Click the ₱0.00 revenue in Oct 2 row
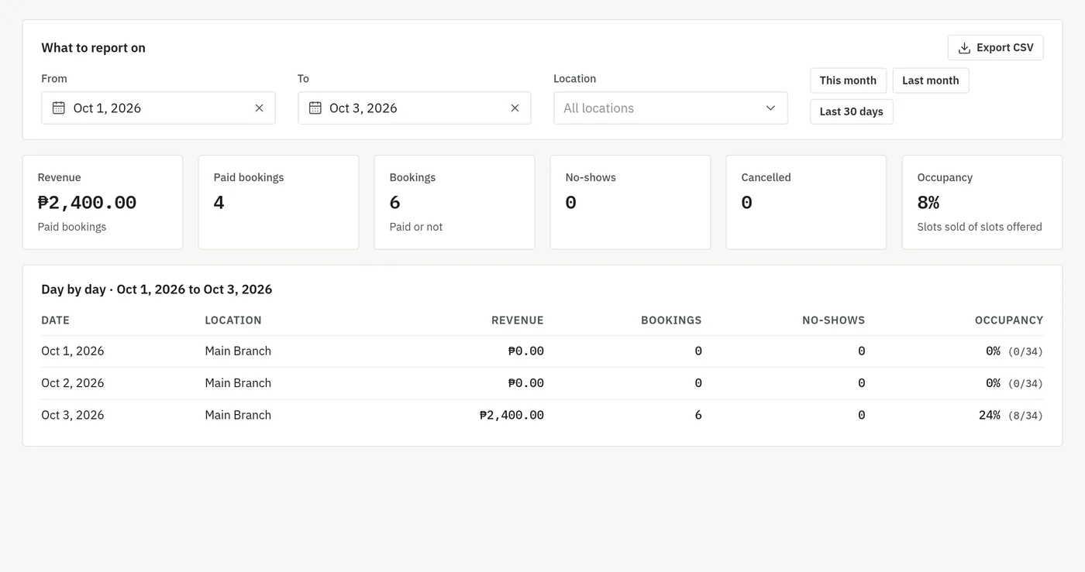Screen dimensions: 1085x572 tap(526, 383)
